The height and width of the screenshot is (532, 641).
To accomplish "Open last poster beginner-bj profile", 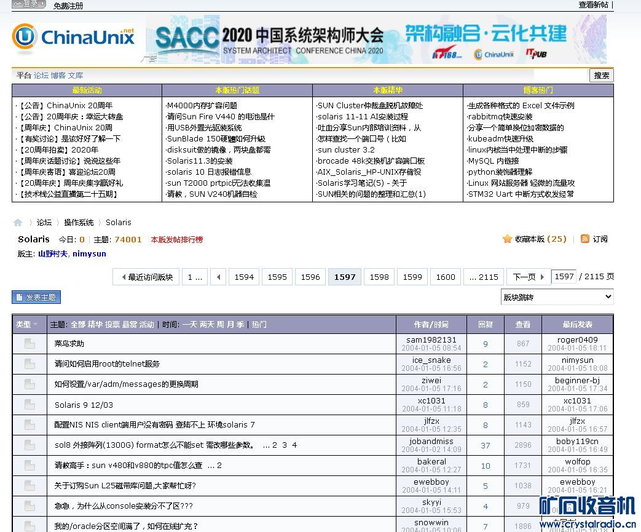I will [577, 380].
